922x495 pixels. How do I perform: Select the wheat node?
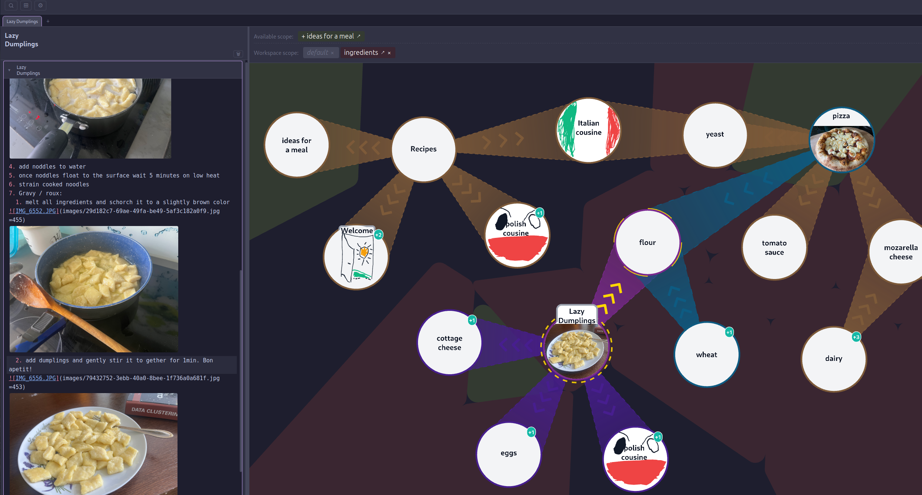click(x=707, y=355)
